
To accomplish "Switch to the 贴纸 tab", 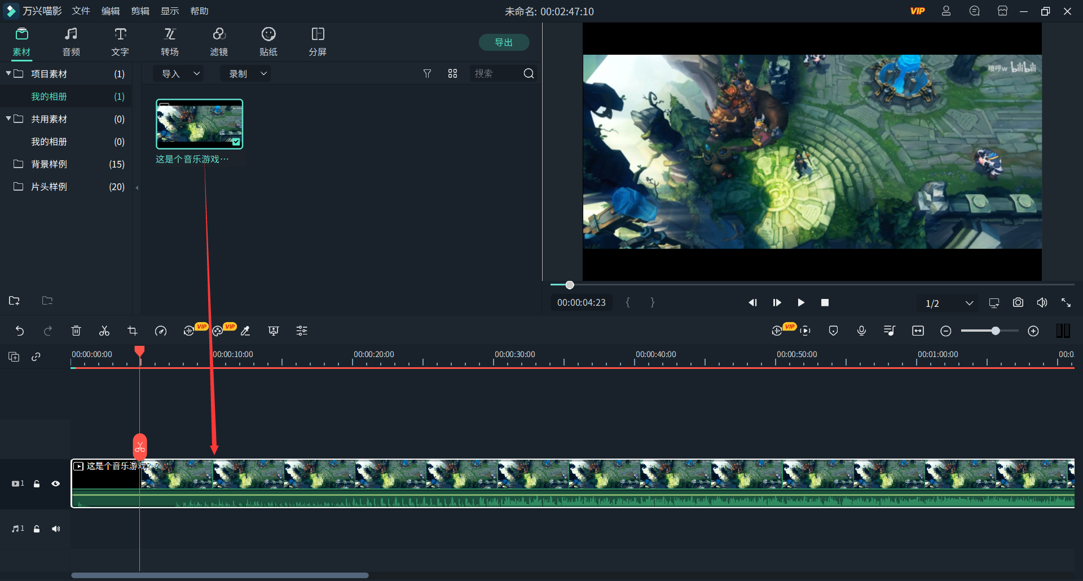I will coord(268,42).
